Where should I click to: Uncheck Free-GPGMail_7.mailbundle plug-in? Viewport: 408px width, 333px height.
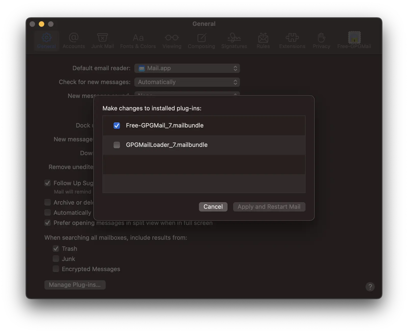point(117,125)
